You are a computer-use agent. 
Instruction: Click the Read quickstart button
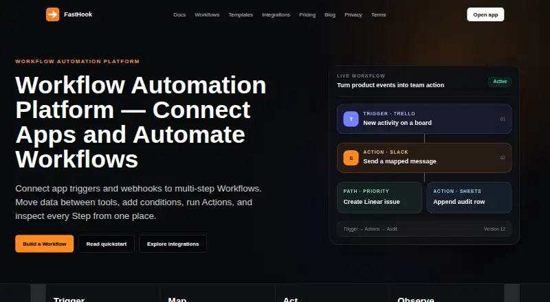[x=107, y=244]
